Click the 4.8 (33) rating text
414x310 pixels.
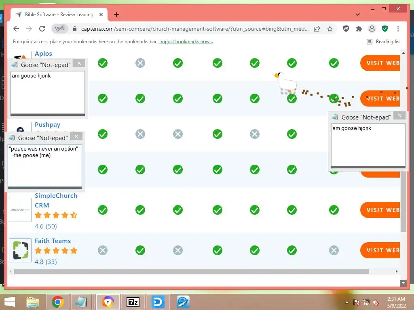(x=46, y=262)
